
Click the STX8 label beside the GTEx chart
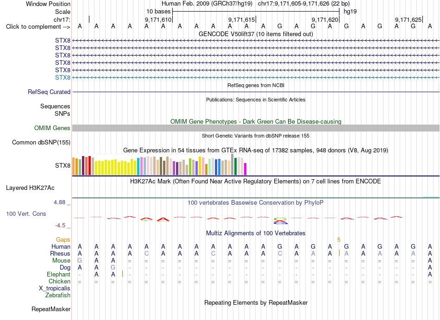pyautogui.click(x=63, y=165)
